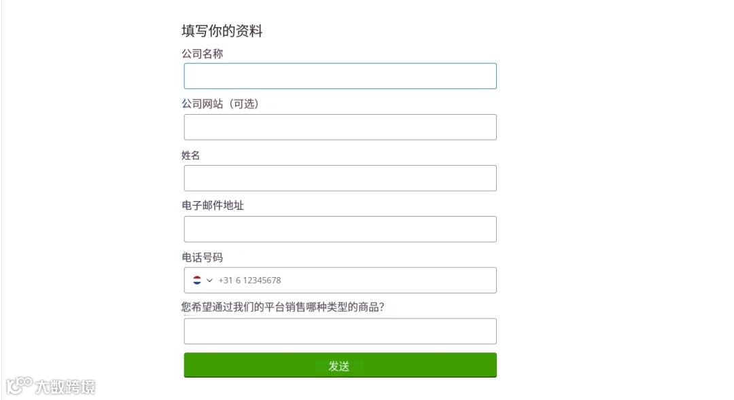This screenshot has height=400, width=734.
Task: Expand the country code chevron
Action: (209, 280)
